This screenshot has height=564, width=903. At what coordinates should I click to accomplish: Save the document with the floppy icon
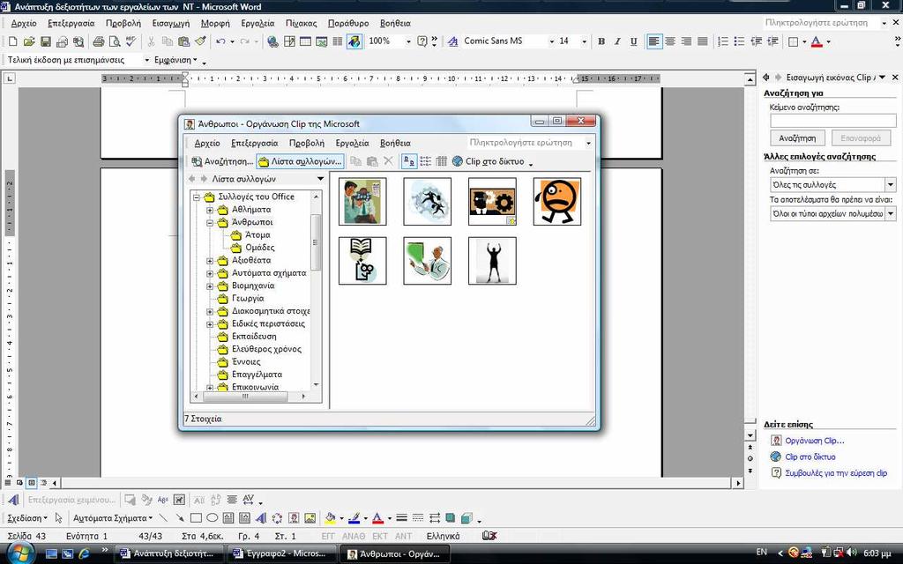[x=46, y=41]
